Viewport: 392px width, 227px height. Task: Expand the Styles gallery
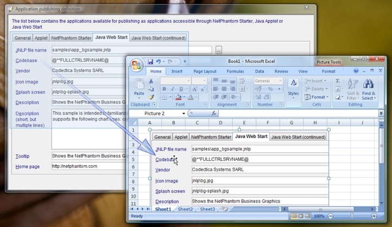pos(293,88)
